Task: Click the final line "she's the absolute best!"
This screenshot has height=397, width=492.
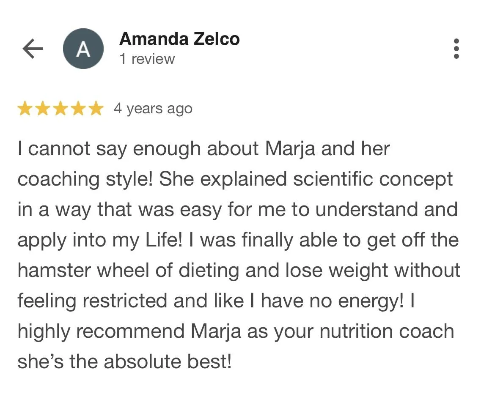Action: 124,362
